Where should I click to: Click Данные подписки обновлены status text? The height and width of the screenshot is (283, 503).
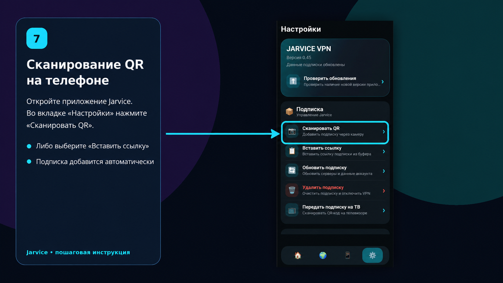click(316, 65)
